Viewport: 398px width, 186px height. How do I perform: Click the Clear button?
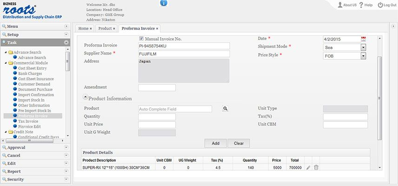(239, 143)
